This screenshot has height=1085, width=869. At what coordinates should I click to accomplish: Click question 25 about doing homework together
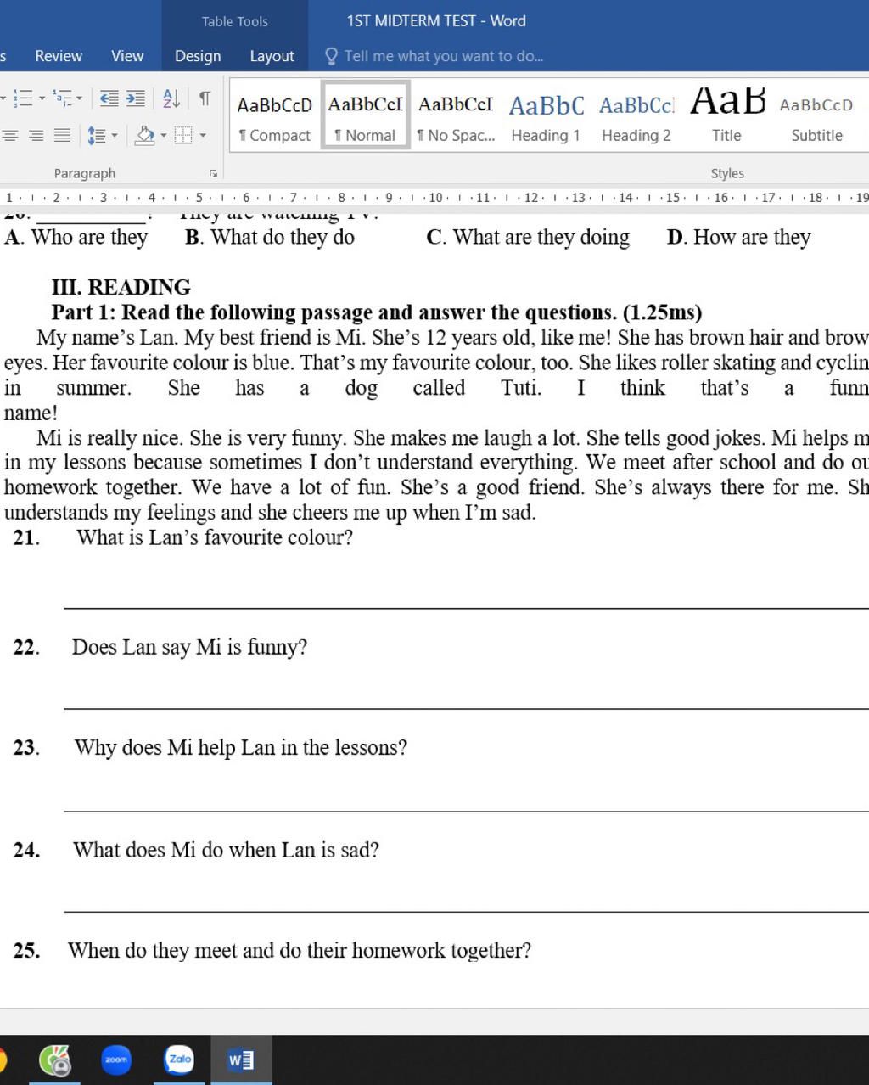(x=300, y=950)
